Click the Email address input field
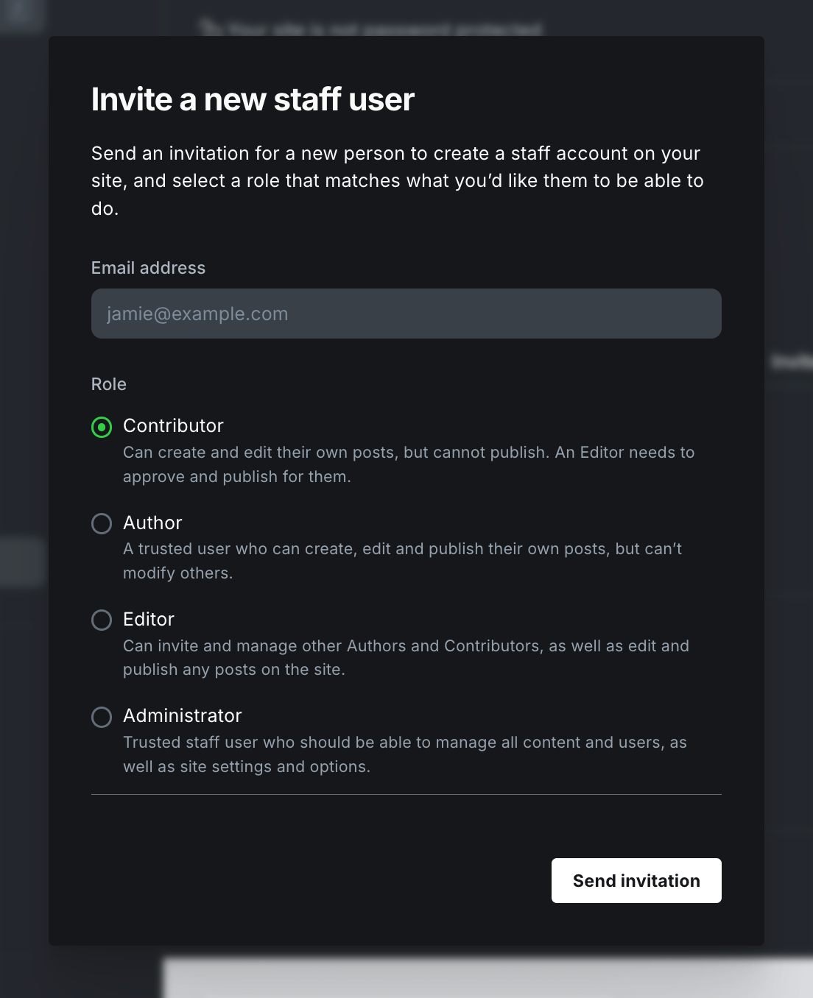The height and width of the screenshot is (998, 813). click(x=406, y=314)
